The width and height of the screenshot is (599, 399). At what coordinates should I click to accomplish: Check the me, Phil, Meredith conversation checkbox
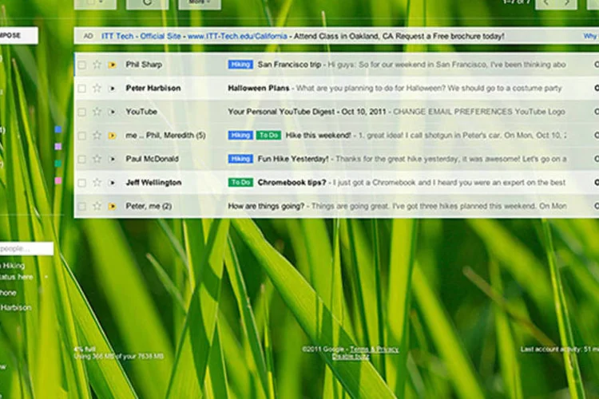click(x=81, y=136)
